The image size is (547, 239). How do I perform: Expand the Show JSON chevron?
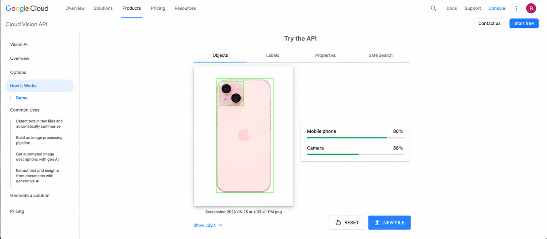click(221, 225)
